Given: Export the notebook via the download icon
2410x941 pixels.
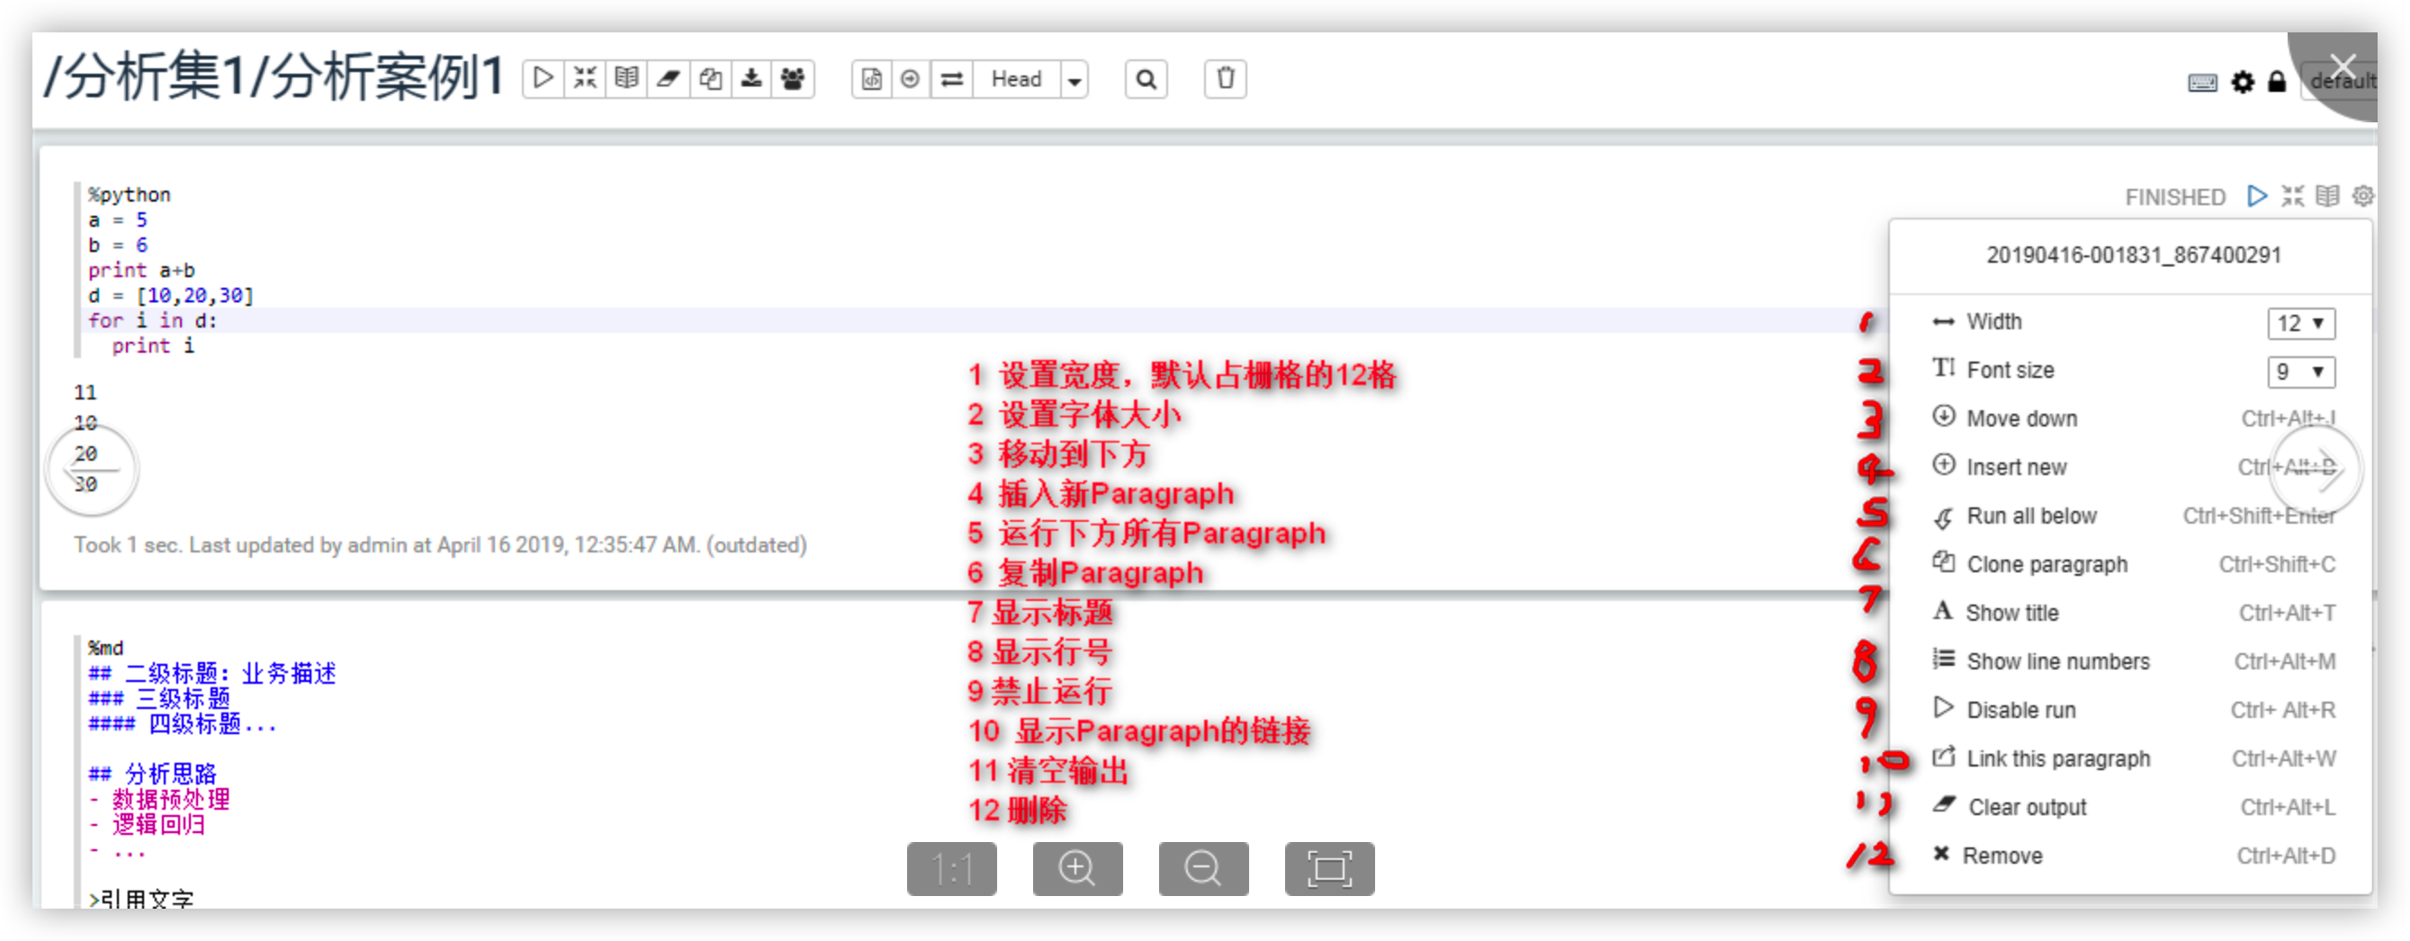Looking at the screenshot, I should (752, 79).
